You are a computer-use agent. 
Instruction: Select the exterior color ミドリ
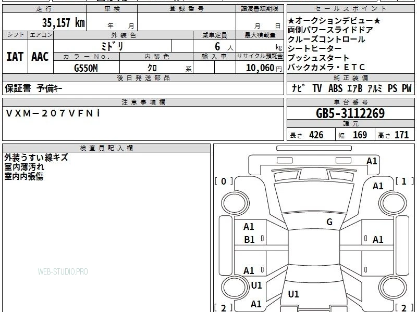tap(112, 46)
